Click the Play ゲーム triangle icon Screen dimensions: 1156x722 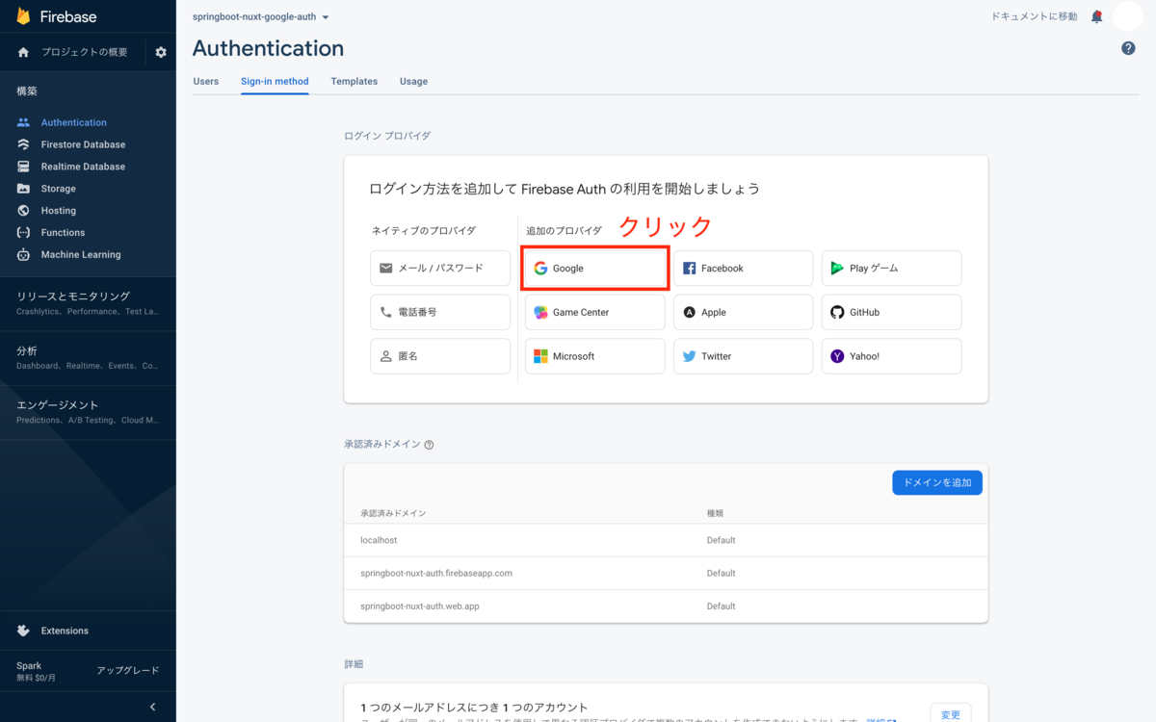[837, 269]
